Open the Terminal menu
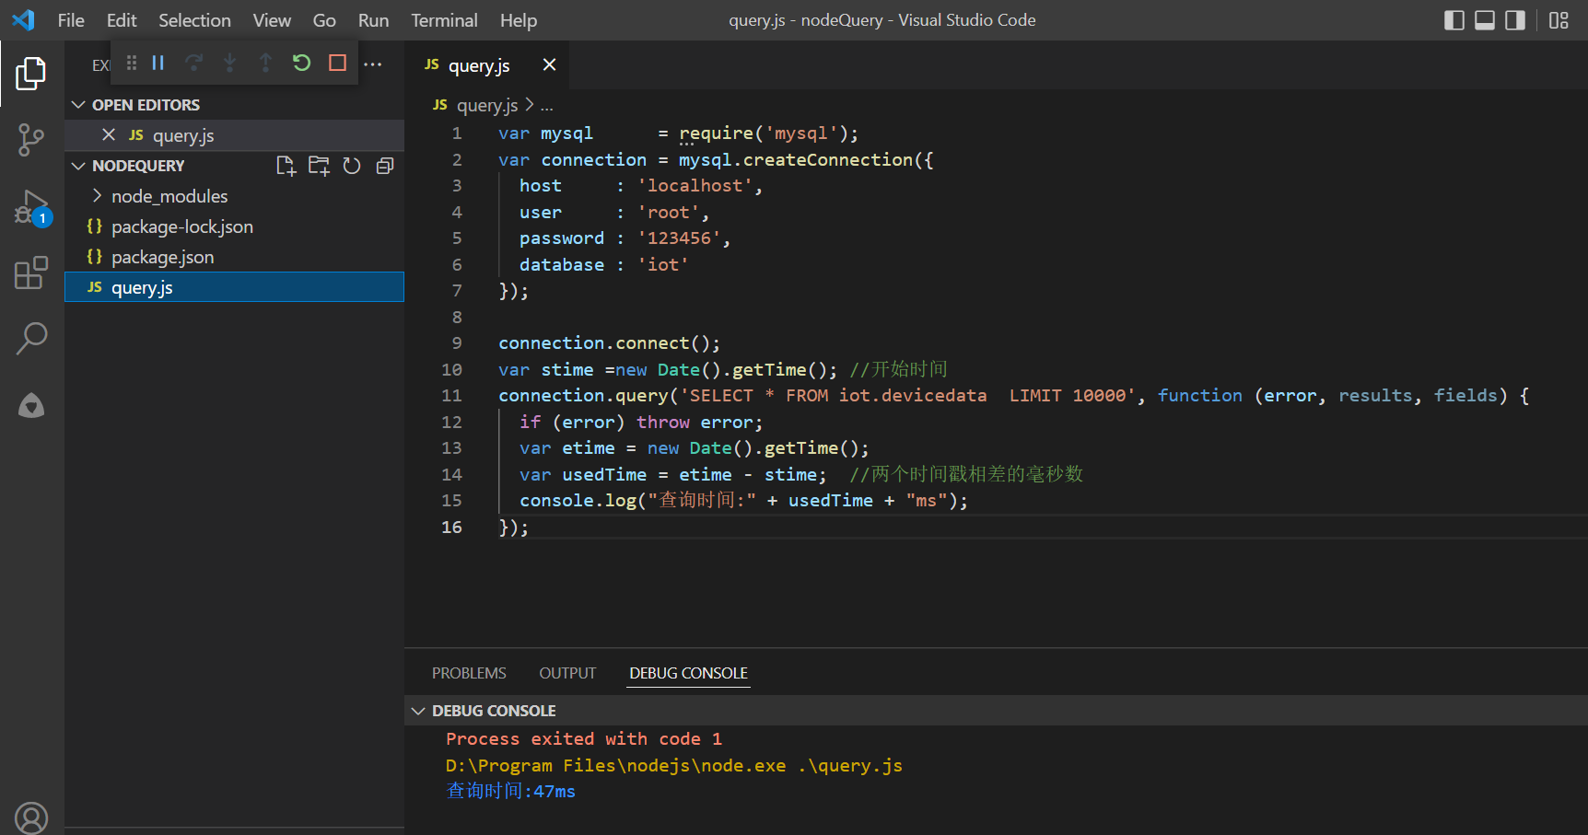1588x835 pixels. [x=444, y=20]
